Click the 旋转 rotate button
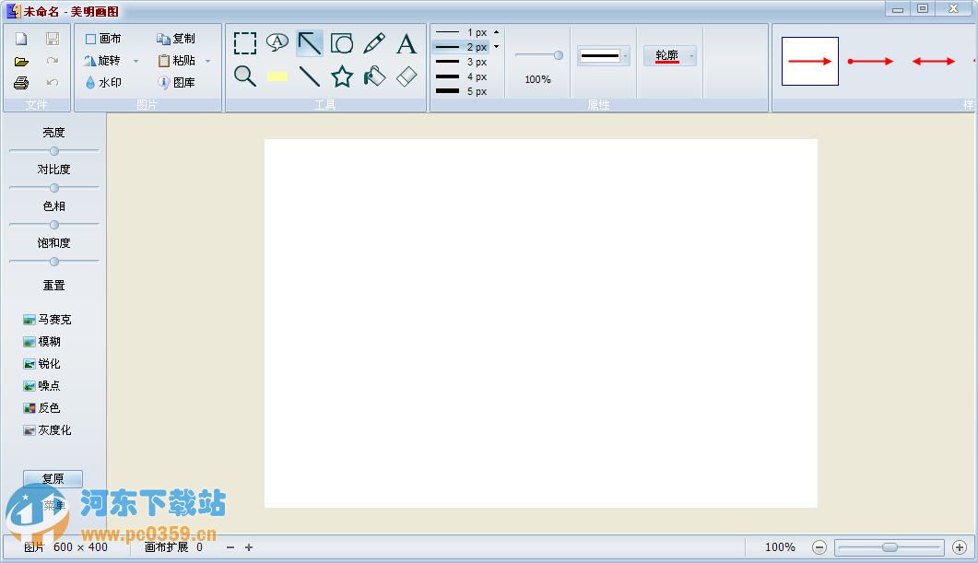This screenshot has height=563, width=978. [102, 61]
